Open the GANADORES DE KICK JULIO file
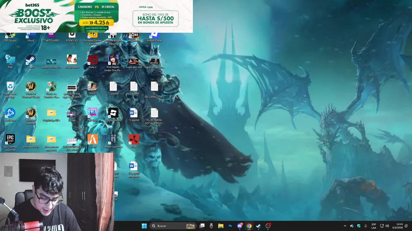This screenshot has width=412, height=231. (72, 145)
